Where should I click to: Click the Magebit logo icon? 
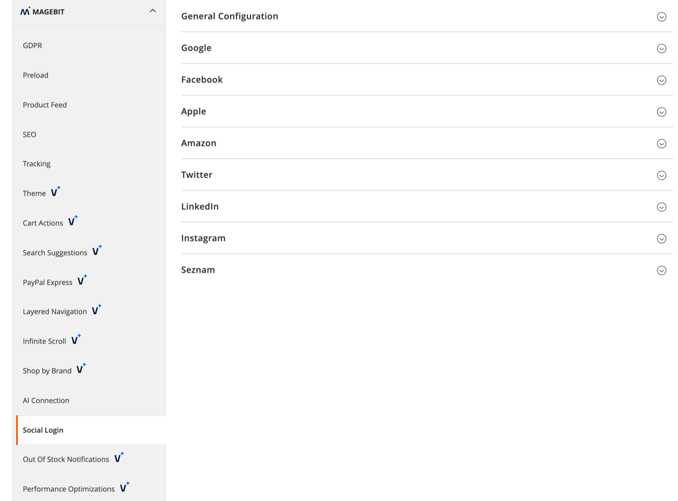click(x=25, y=12)
